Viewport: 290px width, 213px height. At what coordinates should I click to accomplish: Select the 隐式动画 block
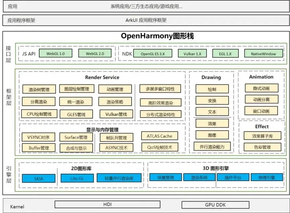tap(261, 88)
